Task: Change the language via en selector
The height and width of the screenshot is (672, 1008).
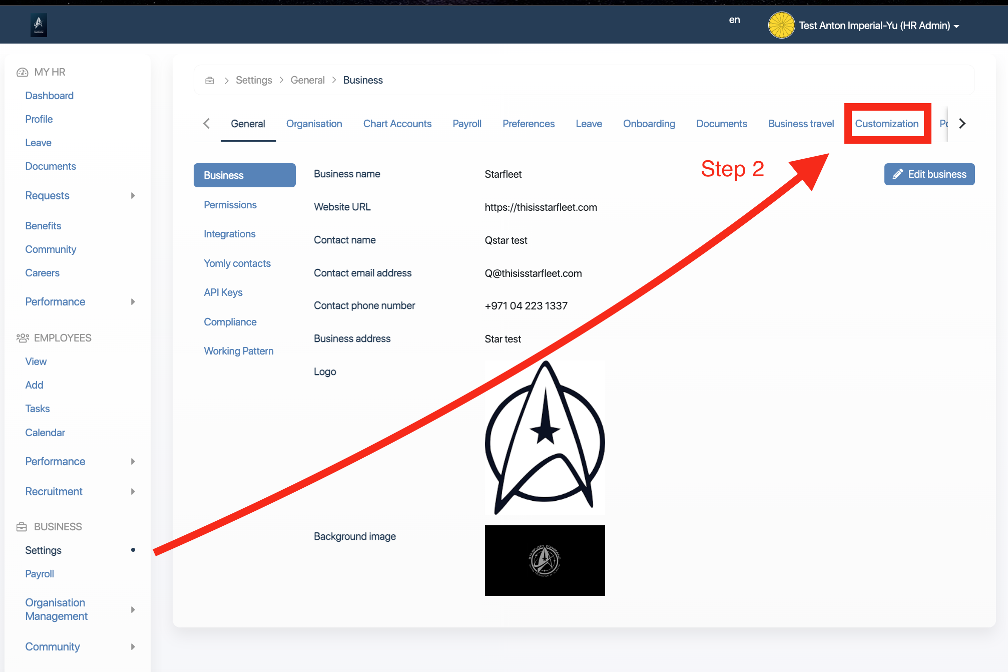Action: [734, 20]
